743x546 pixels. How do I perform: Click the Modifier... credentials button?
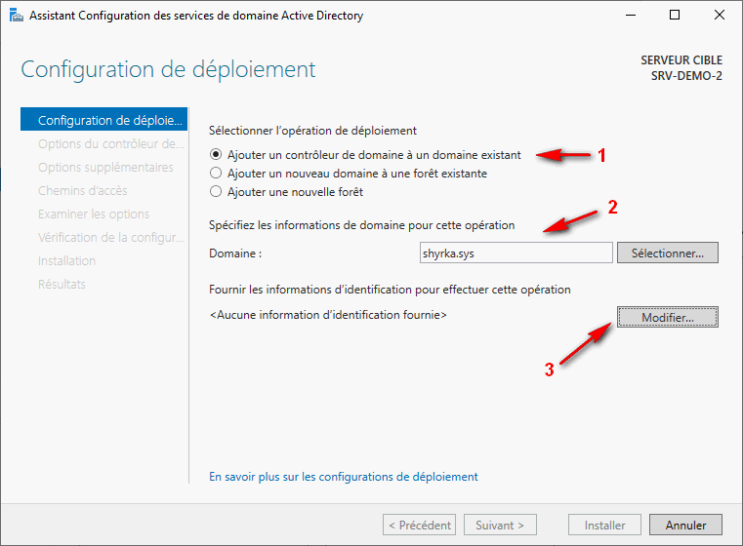point(667,318)
